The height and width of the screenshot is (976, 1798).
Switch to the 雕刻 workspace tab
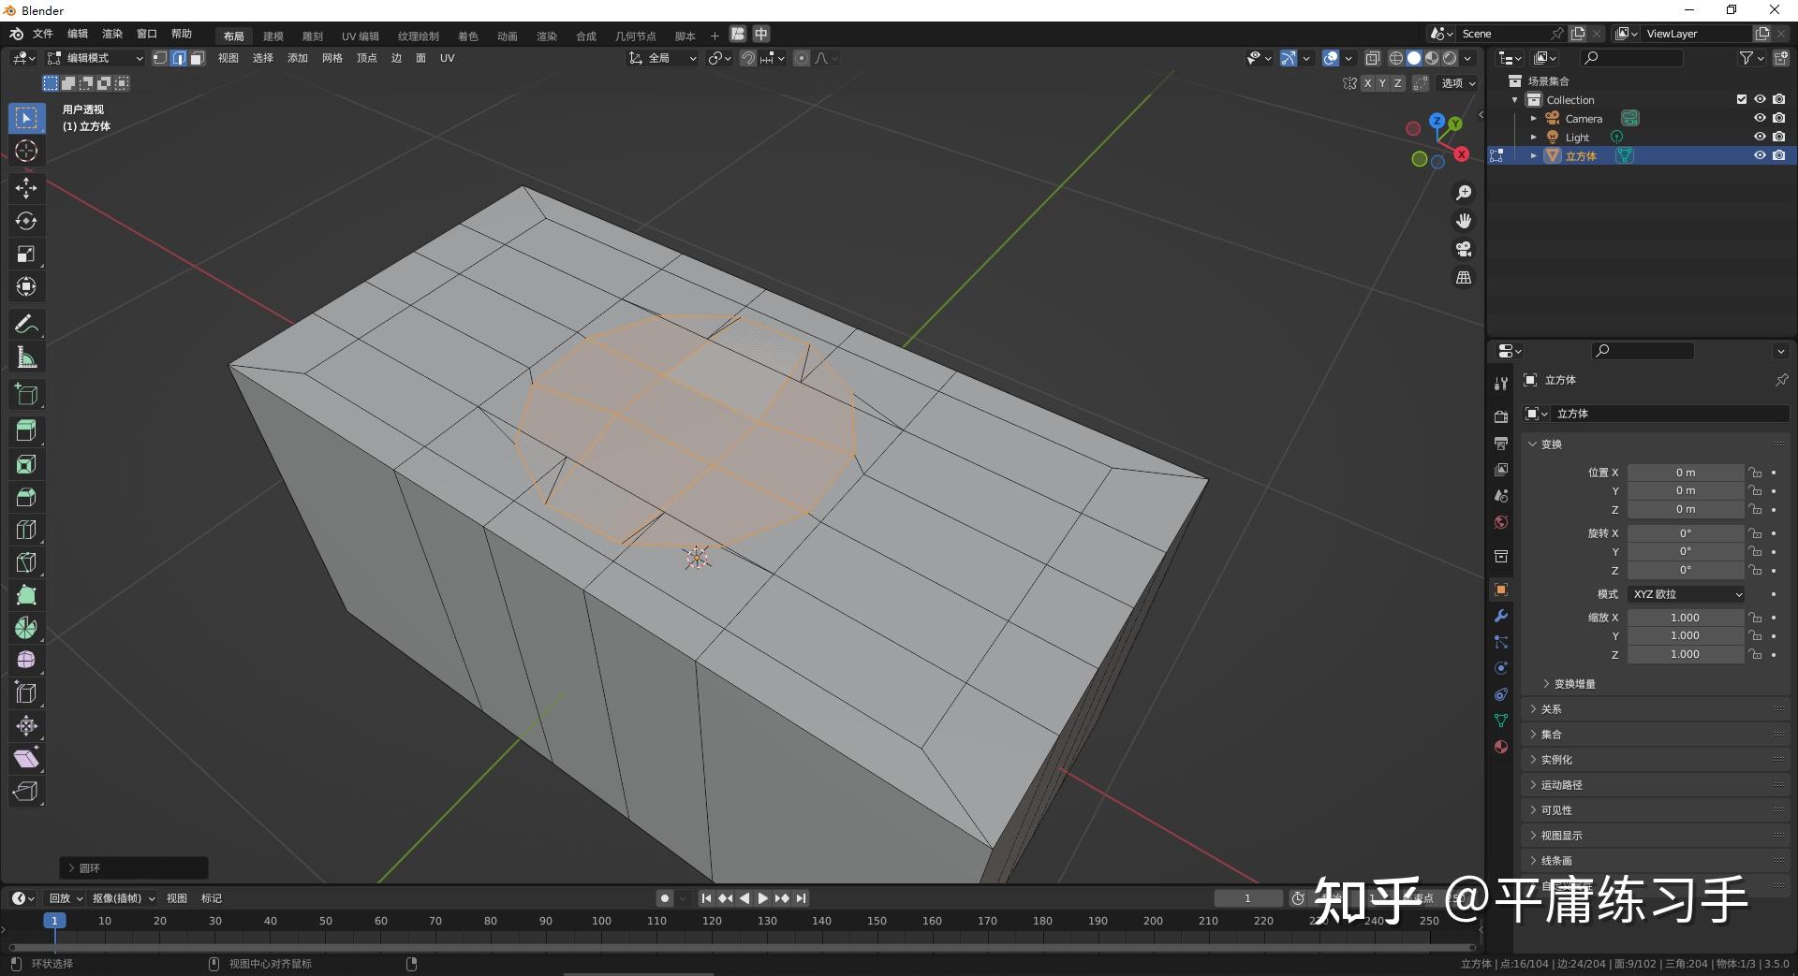click(x=313, y=36)
